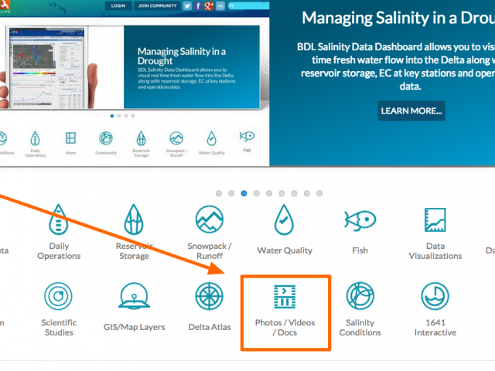
Task: Click the 'Delta Atlas' label text
Action: point(210,327)
